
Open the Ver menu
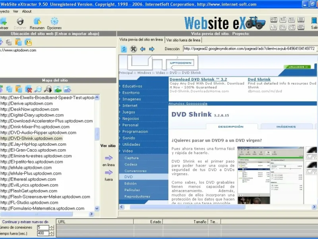[16, 12]
